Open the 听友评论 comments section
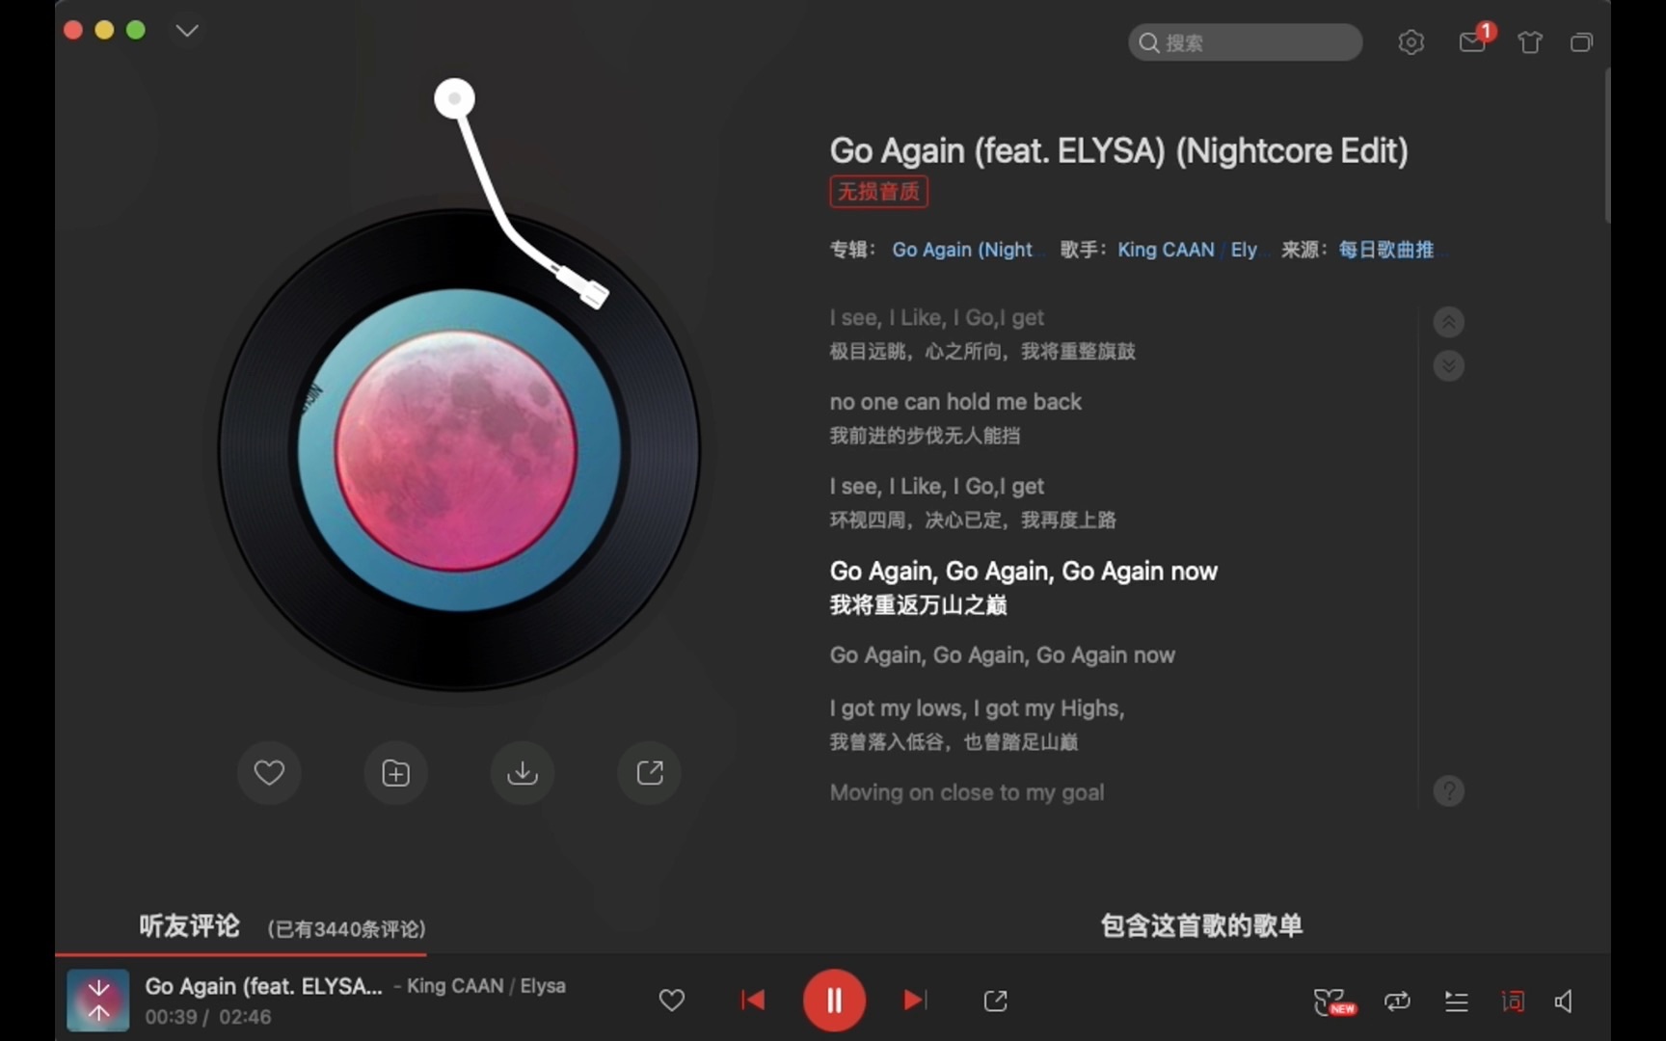1666x1041 pixels. [x=189, y=926]
